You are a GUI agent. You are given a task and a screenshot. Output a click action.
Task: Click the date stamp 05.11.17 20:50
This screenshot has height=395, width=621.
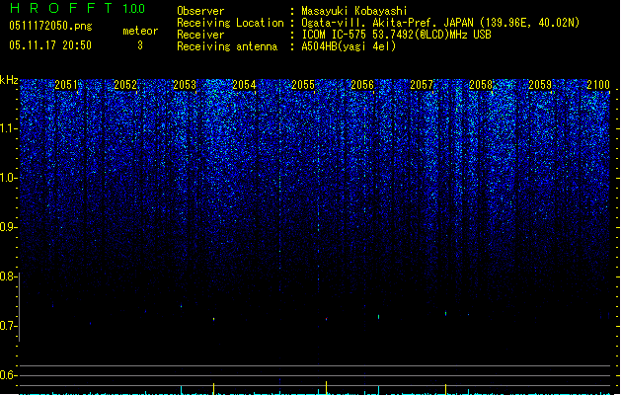(50, 45)
